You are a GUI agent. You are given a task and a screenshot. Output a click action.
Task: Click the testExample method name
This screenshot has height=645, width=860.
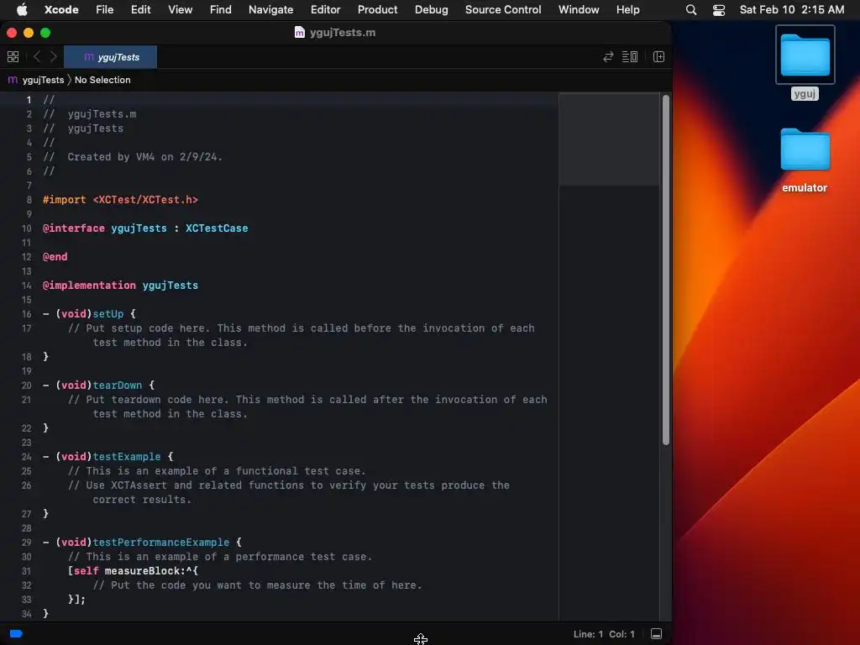coord(127,456)
